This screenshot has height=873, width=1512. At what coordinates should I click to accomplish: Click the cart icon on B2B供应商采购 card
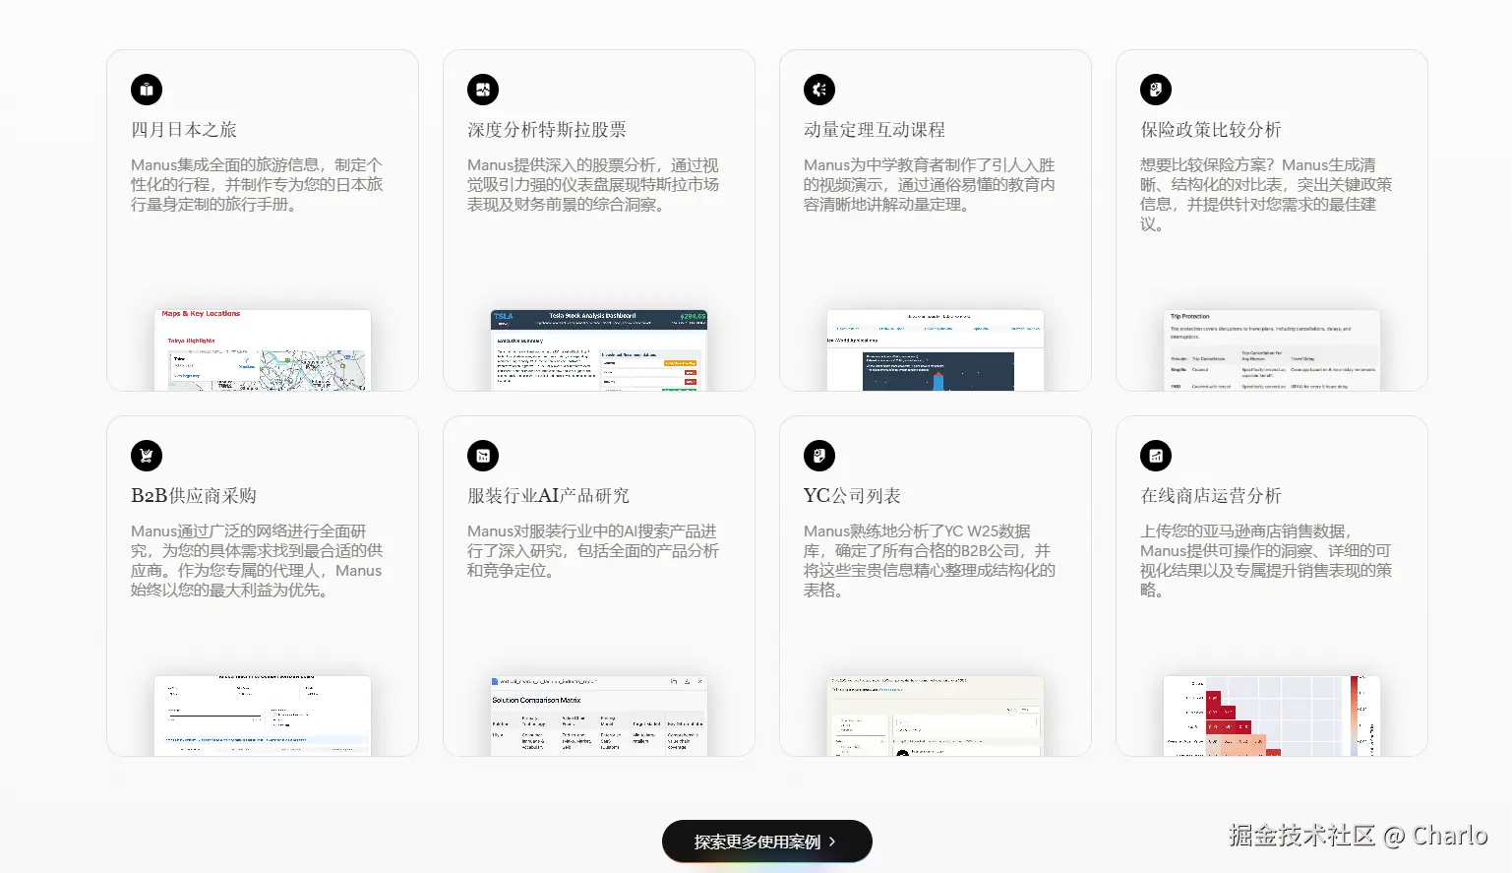coord(147,456)
